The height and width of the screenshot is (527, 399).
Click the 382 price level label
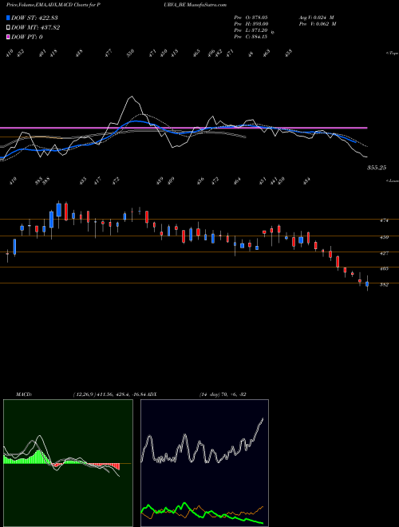pyautogui.click(x=384, y=285)
